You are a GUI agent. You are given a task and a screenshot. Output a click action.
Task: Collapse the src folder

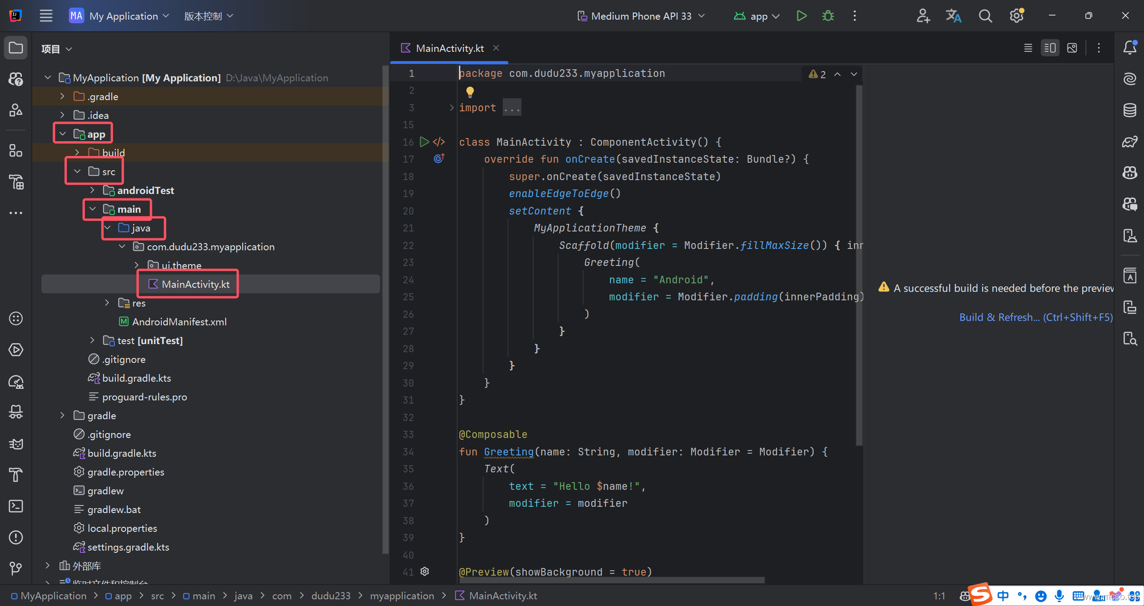pyautogui.click(x=77, y=171)
